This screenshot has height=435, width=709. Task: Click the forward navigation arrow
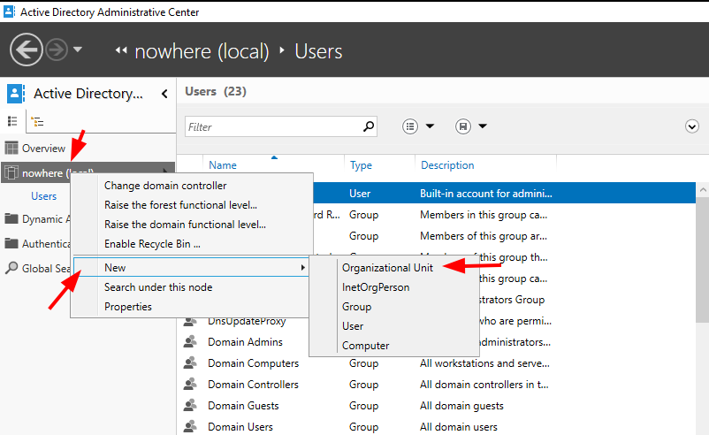click(57, 50)
